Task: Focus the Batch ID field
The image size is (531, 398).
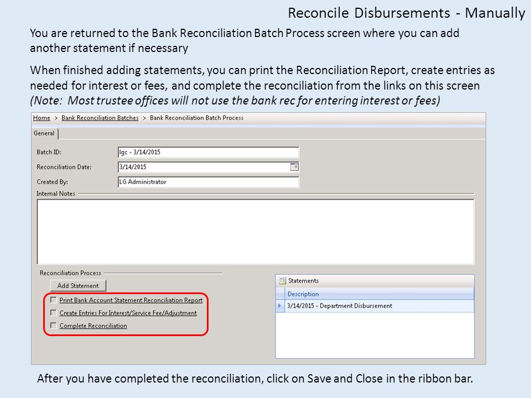Action: point(209,153)
